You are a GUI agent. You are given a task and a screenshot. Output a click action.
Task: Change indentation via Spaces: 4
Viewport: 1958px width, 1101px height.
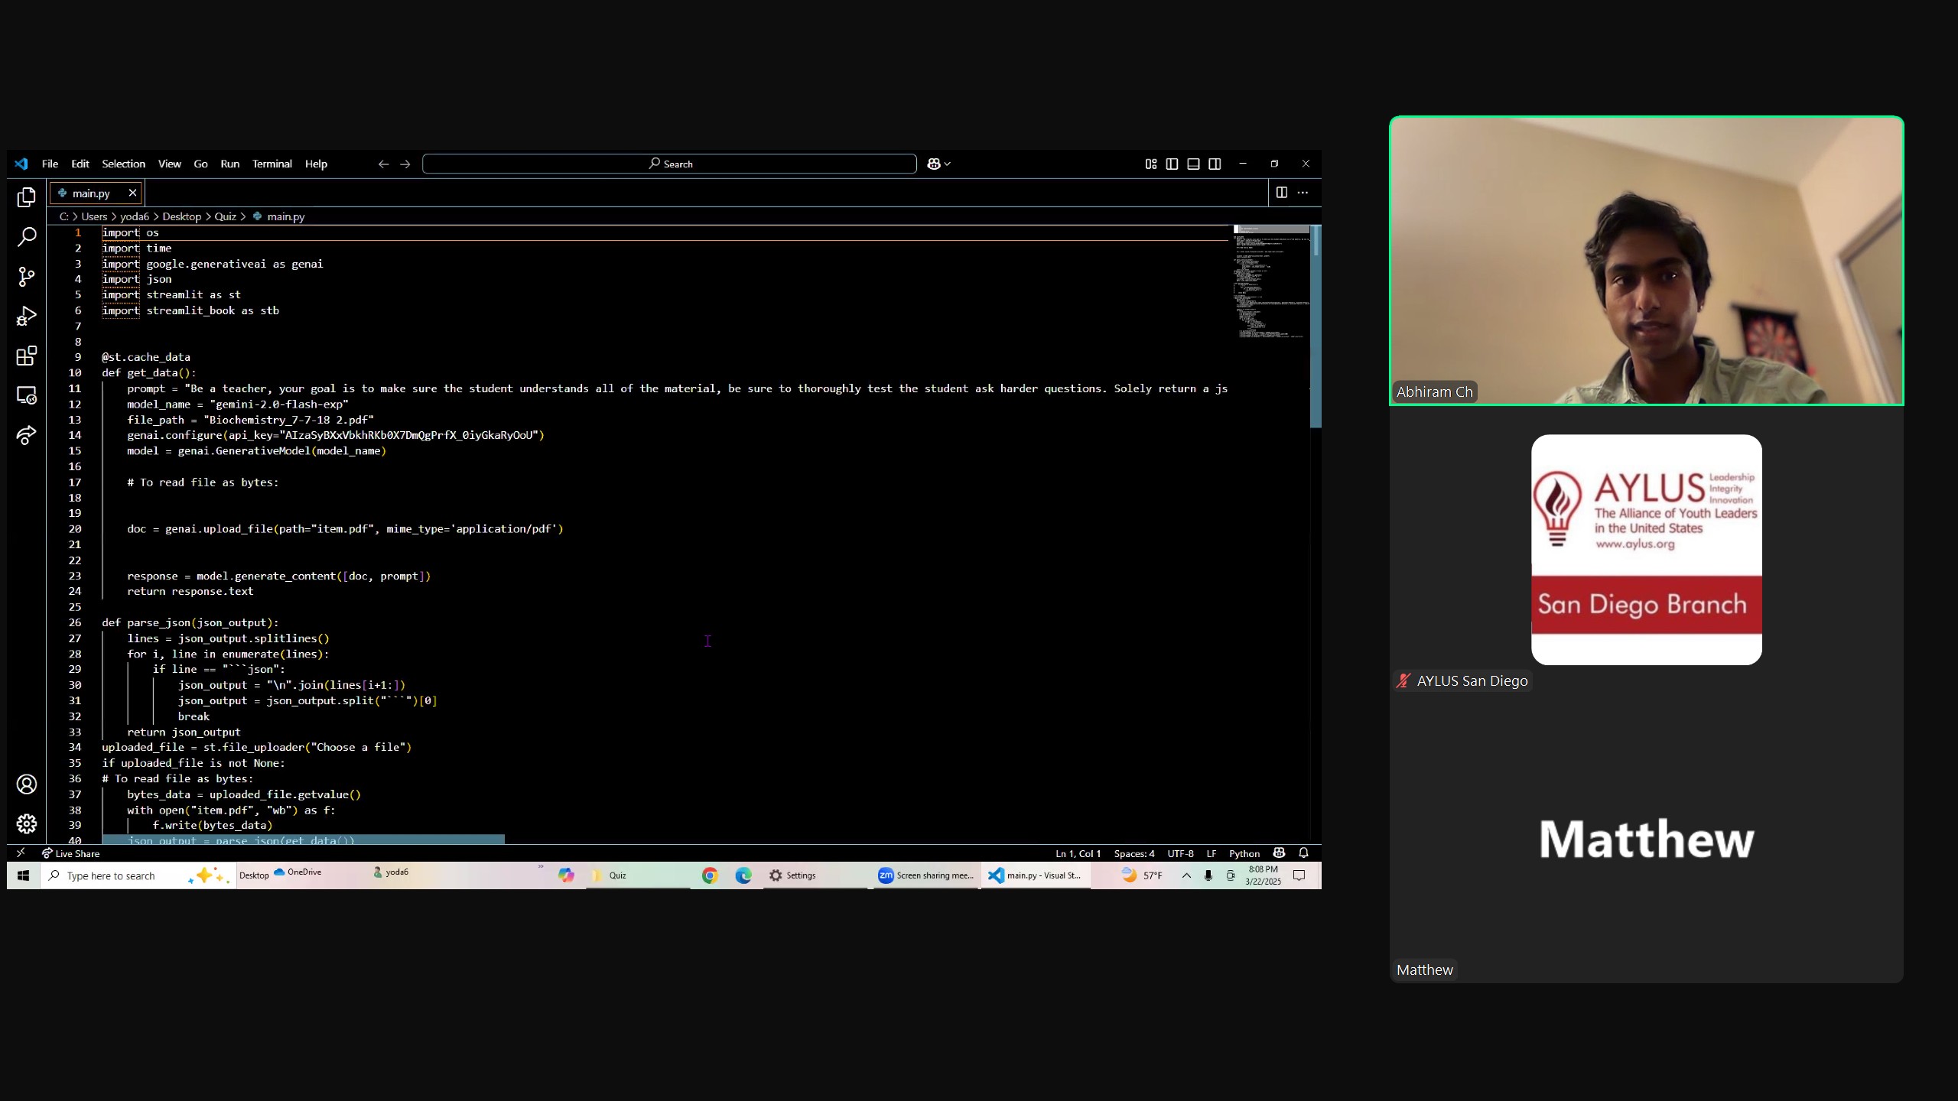click(1134, 853)
